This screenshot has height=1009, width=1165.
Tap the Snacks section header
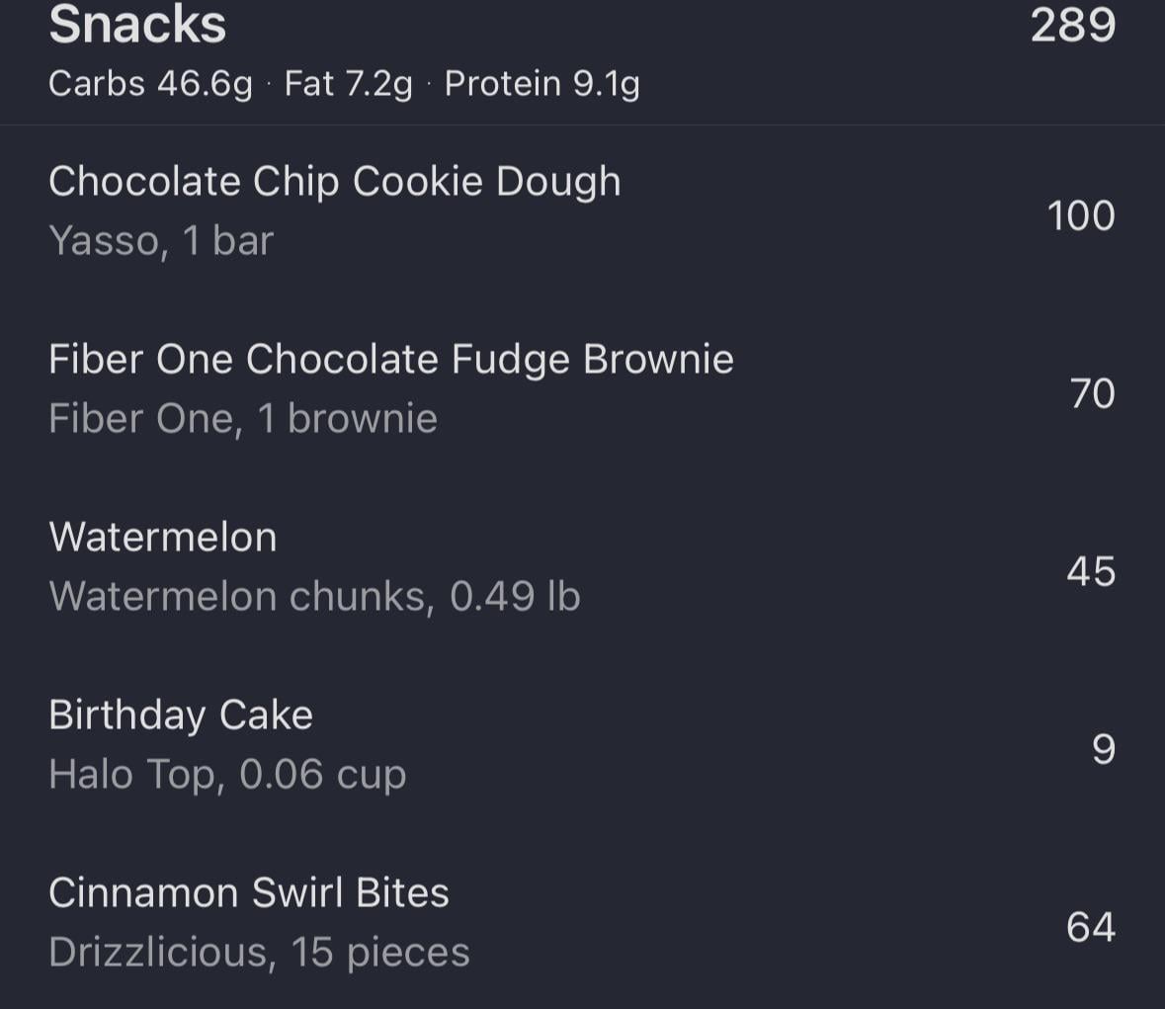pyautogui.click(x=137, y=25)
